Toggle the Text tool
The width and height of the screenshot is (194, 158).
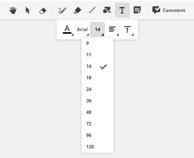pyautogui.click(x=122, y=10)
